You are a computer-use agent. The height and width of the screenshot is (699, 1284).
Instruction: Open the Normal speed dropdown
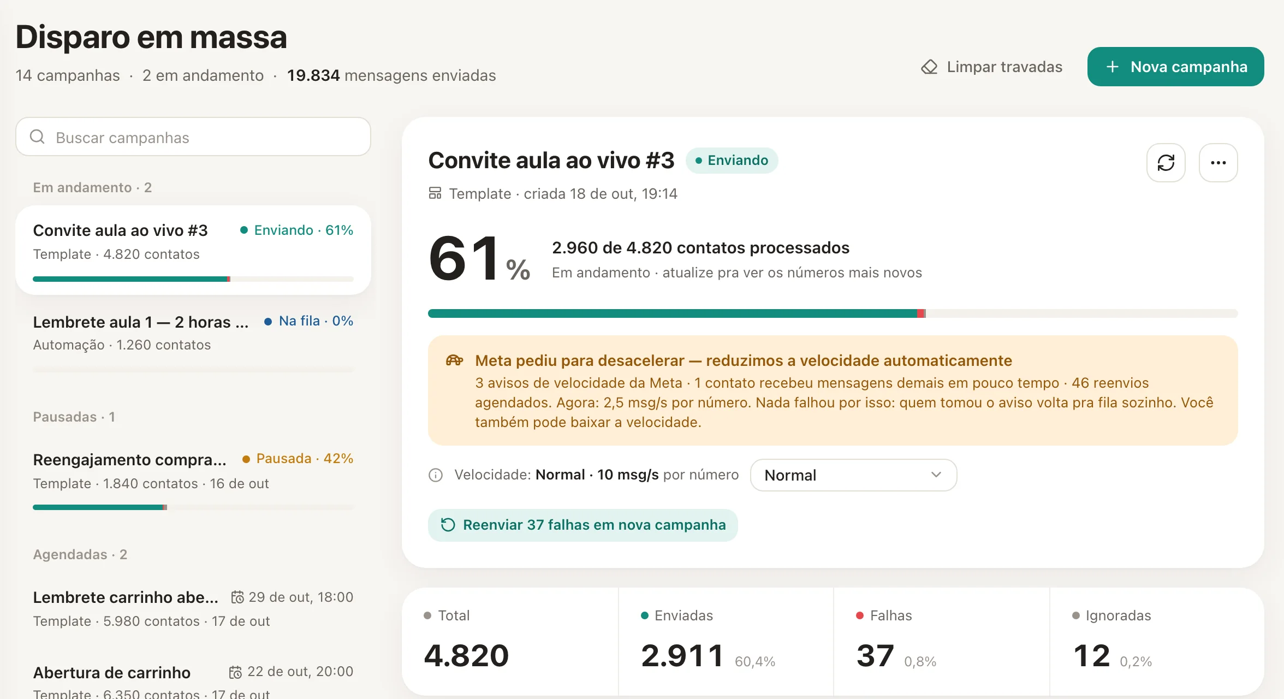click(x=853, y=475)
